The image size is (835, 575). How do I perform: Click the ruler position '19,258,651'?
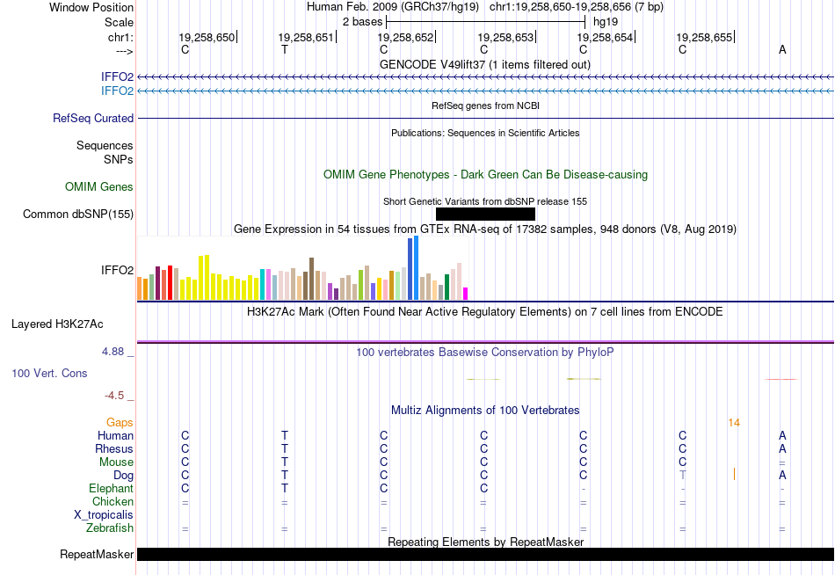point(306,37)
